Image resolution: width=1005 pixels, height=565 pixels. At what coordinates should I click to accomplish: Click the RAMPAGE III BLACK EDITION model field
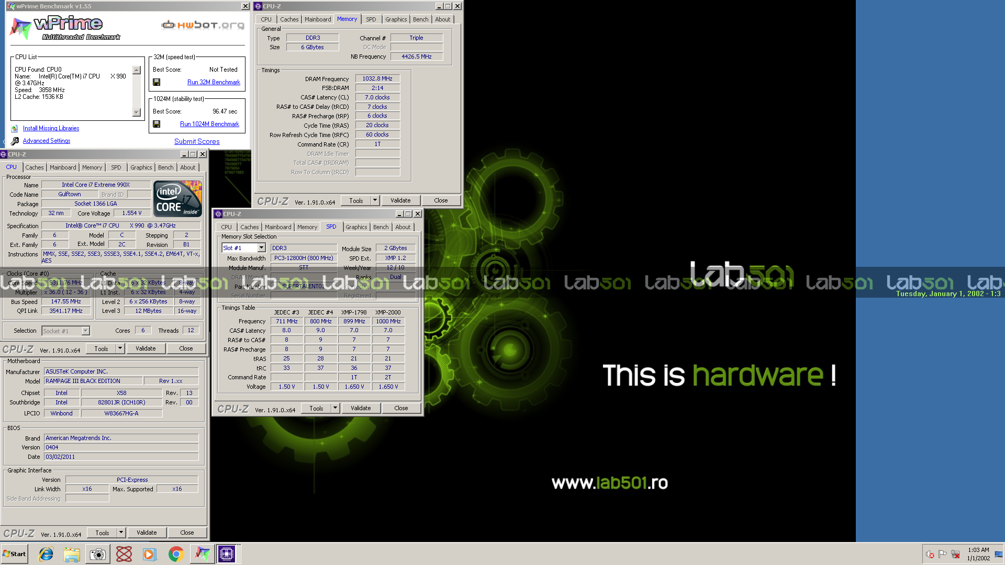coord(92,381)
